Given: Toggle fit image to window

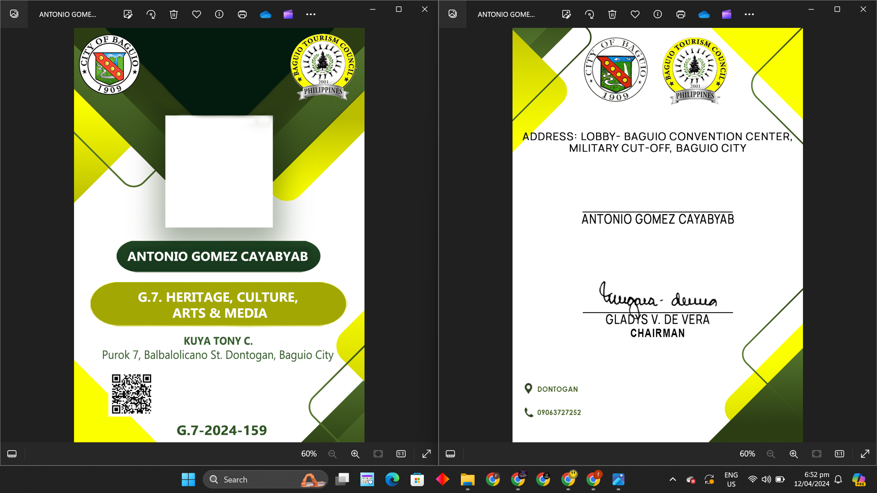Looking at the screenshot, I should click(378, 454).
